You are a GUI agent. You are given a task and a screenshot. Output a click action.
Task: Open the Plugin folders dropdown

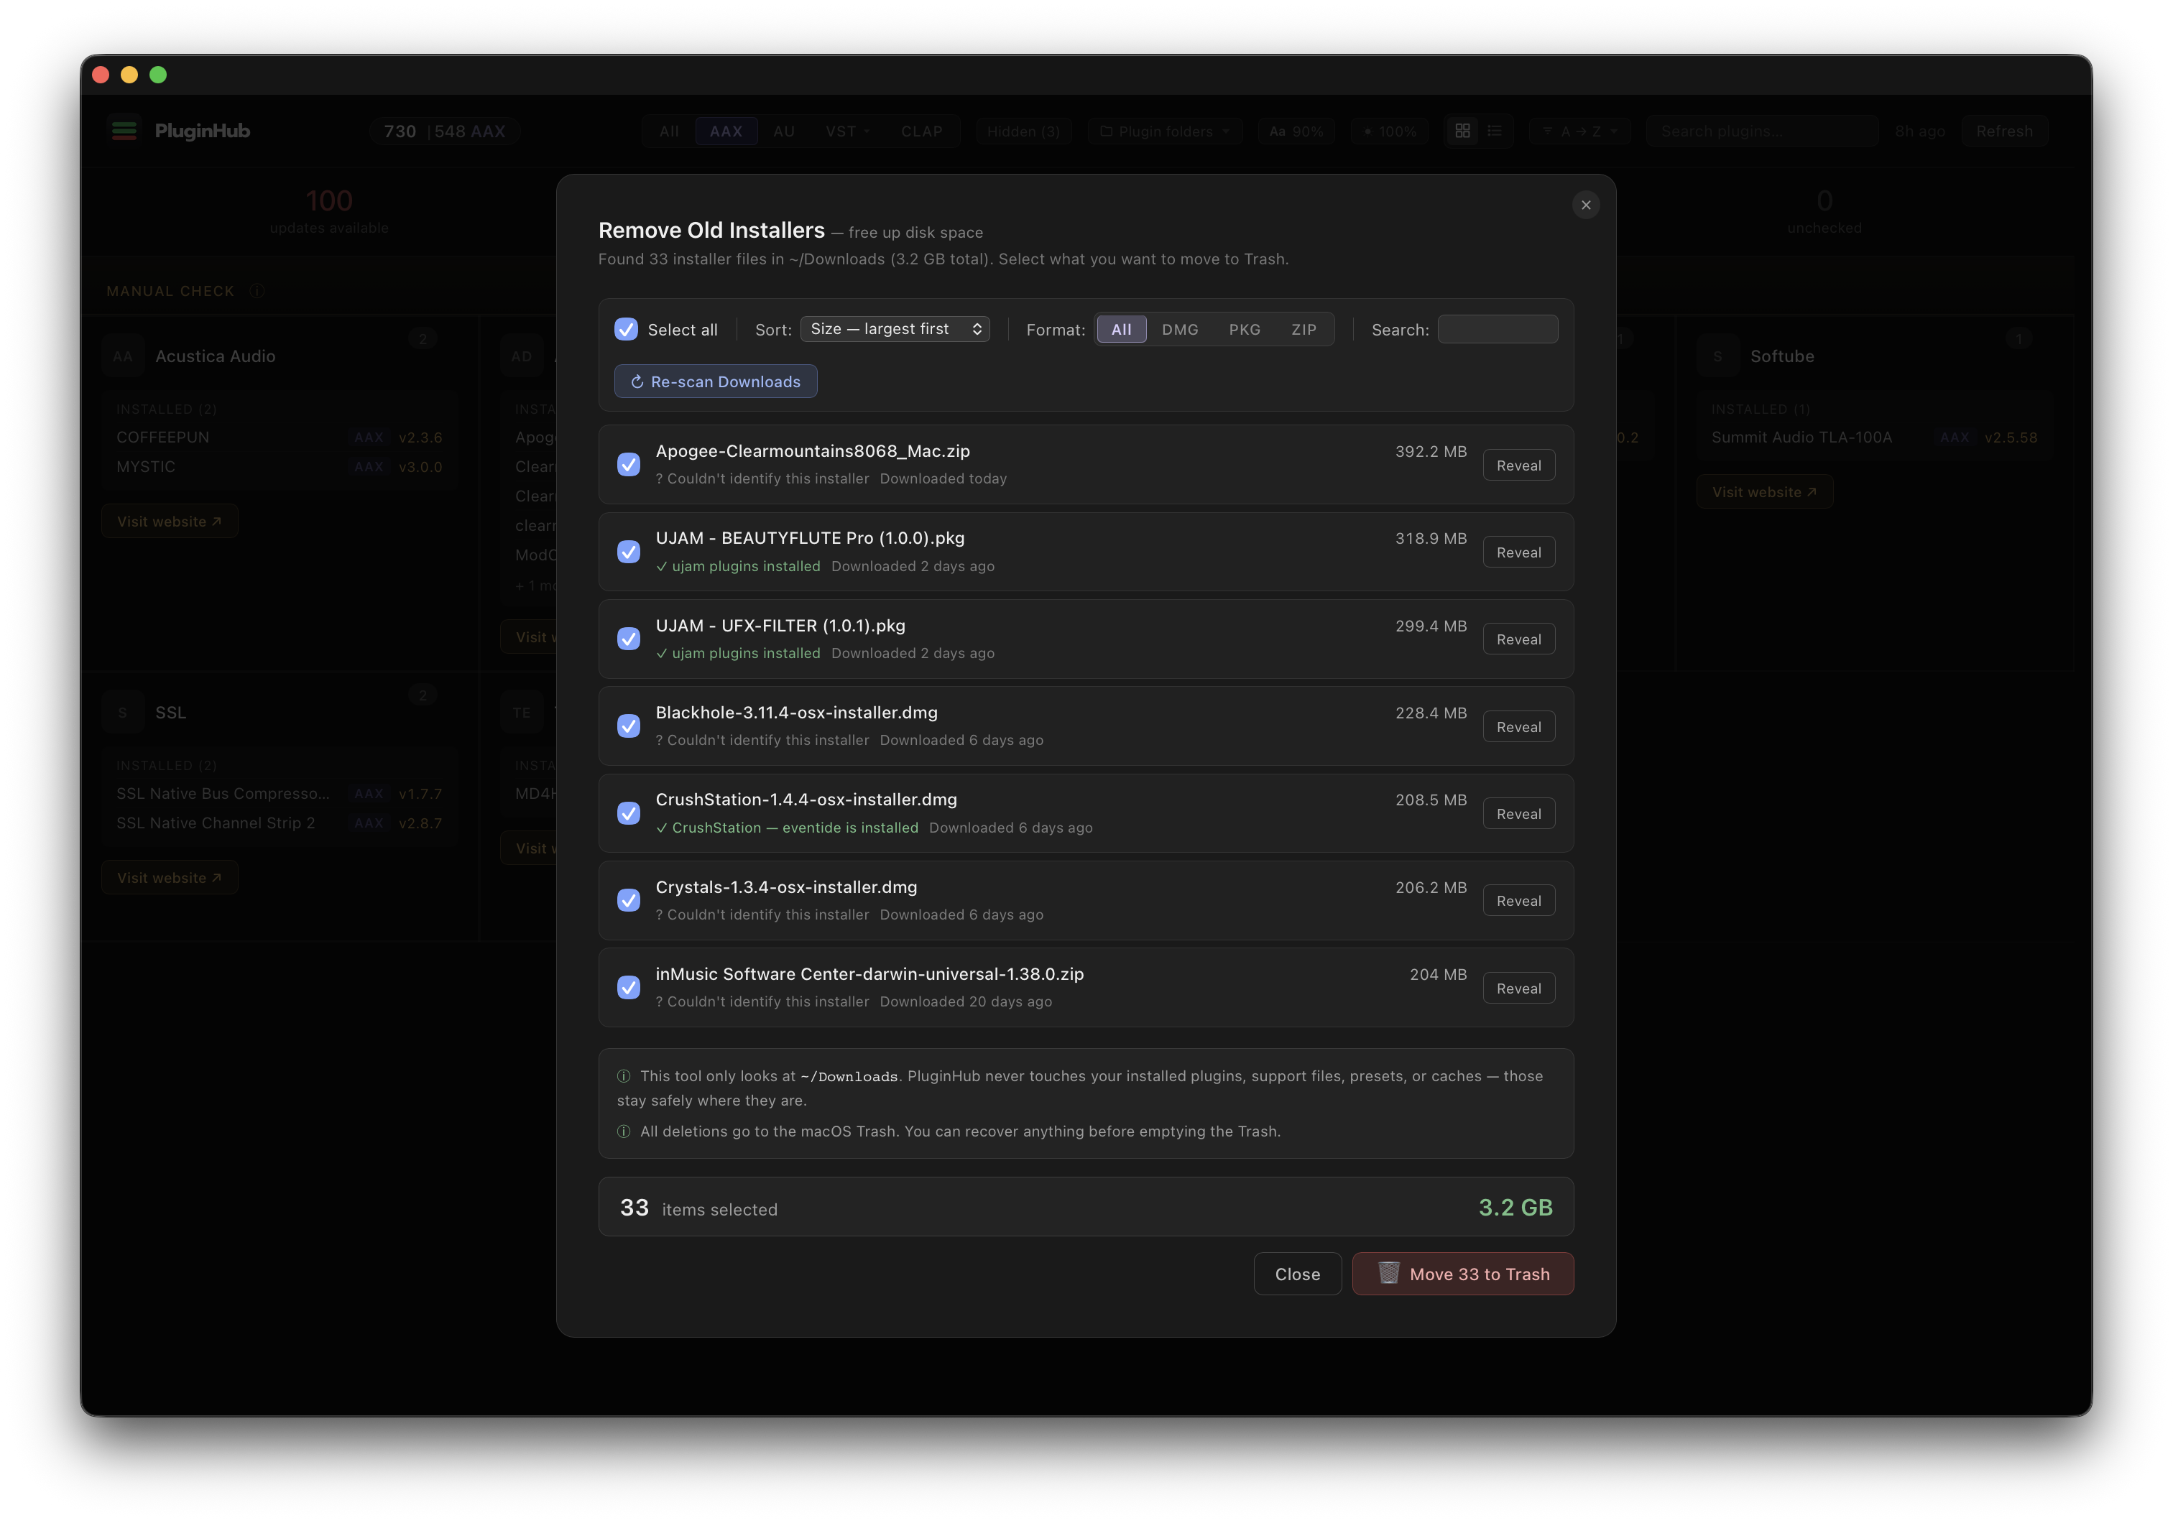click(1164, 131)
